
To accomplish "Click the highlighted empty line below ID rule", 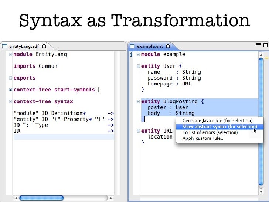I will 64,137.
